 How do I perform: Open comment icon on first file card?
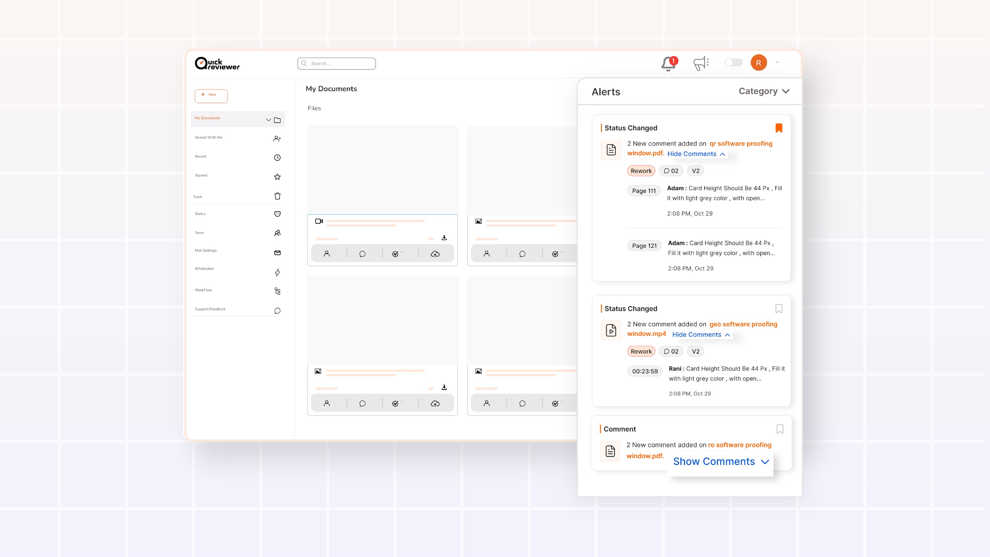coord(363,254)
